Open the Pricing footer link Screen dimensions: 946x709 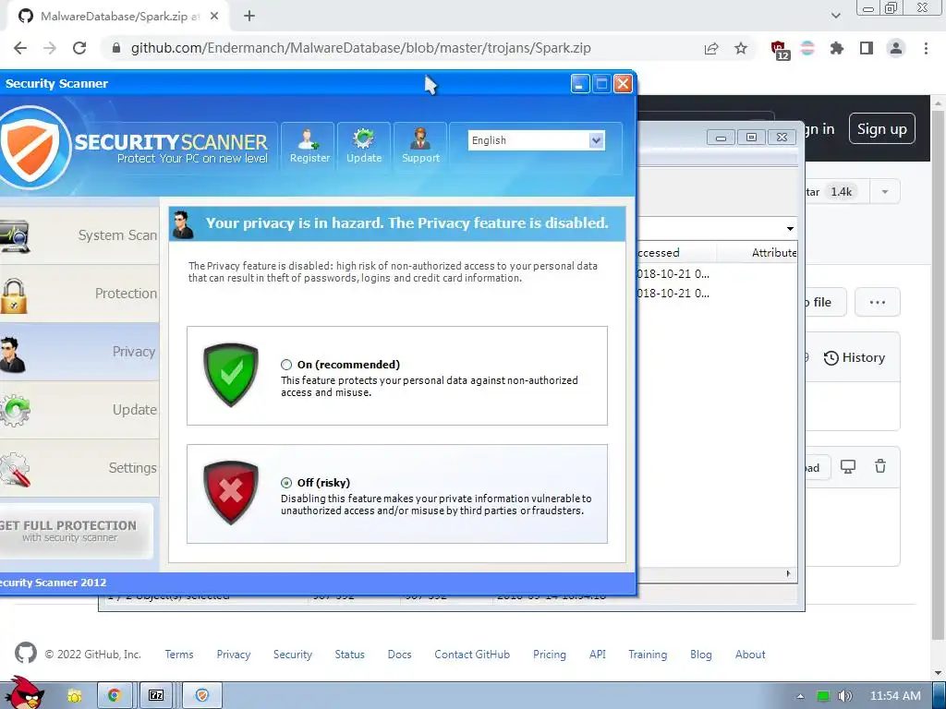549,655
